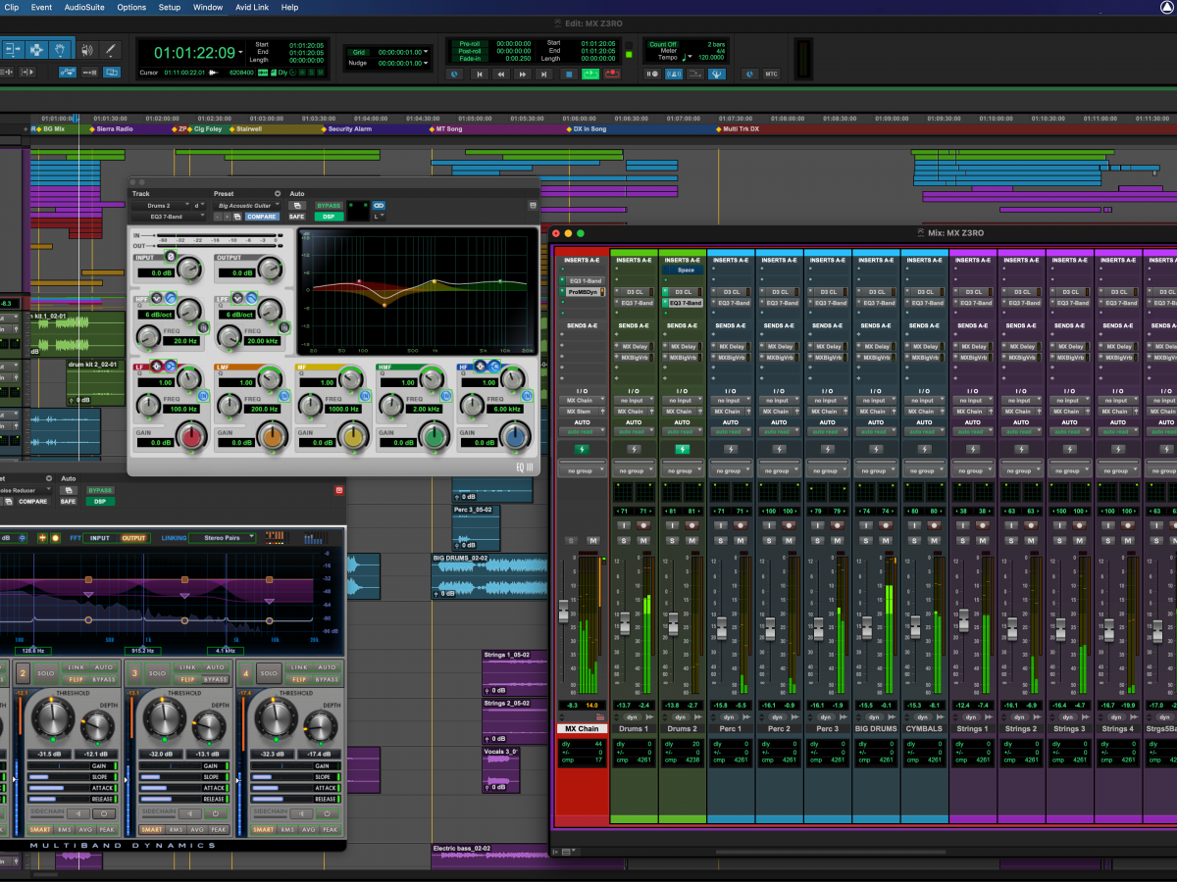Click the loop playback icon
The image size is (1177, 882).
590,74
